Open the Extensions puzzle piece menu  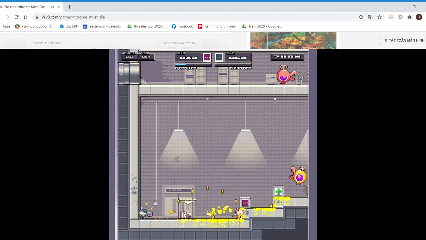click(x=409, y=17)
